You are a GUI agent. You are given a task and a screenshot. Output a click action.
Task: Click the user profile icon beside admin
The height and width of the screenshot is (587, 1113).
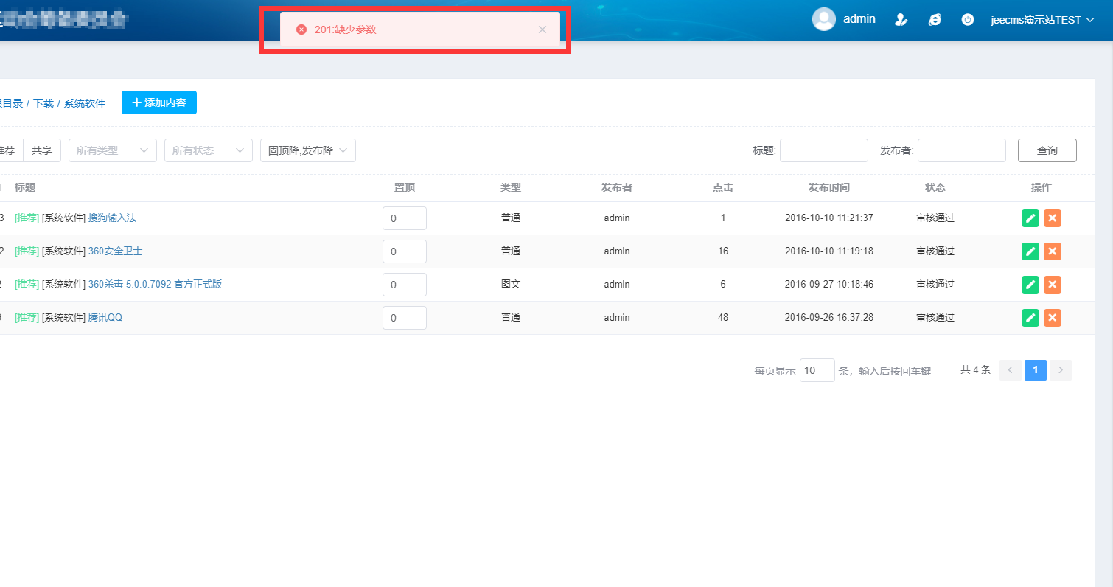901,20
